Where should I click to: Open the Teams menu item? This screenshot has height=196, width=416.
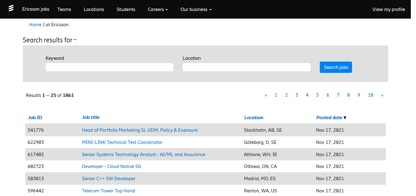pyautogui.click(x=64, y=9)
